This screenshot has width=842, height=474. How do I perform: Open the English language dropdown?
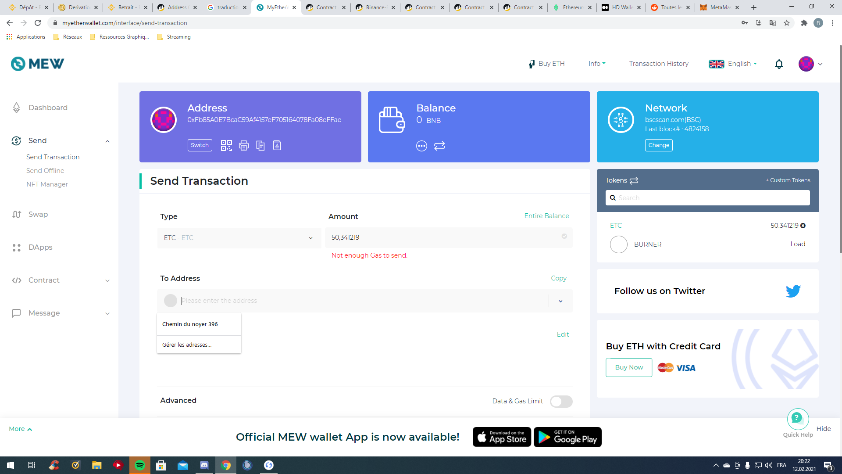[733, 64]
